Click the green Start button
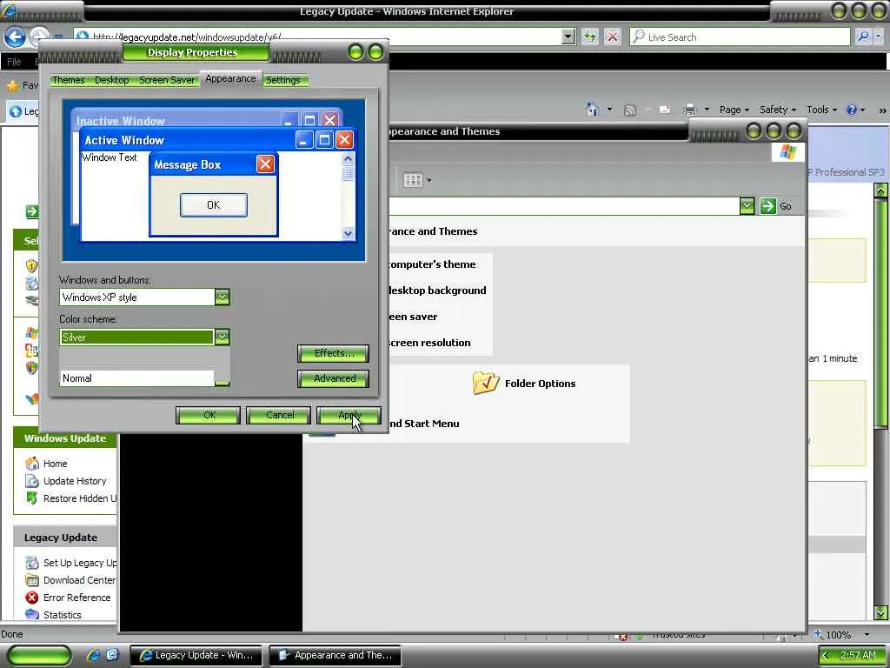Viewport: 890px width, 668px height. 39,656
